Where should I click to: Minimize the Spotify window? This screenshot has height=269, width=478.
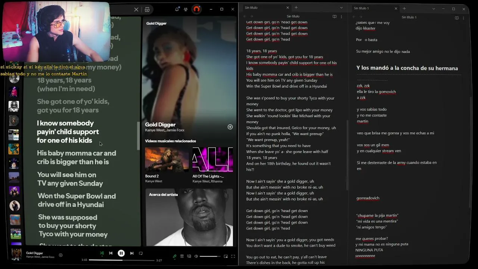[x=211, y=9]
